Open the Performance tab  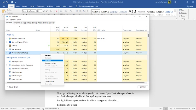[18, 23]
